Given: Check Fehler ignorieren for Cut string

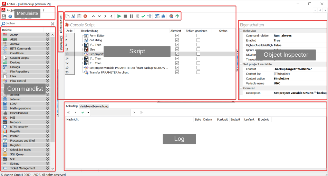Looking at the screenshot, I should pyautogui.click(x=198, y=40).
